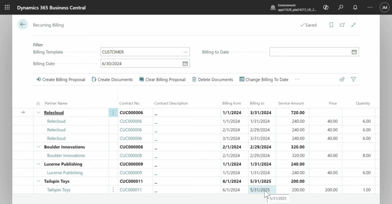Collapse the Boulder Innovations group
Viewport: 392px width, 204px height.
pyautogui.click(x=38, y=147)
